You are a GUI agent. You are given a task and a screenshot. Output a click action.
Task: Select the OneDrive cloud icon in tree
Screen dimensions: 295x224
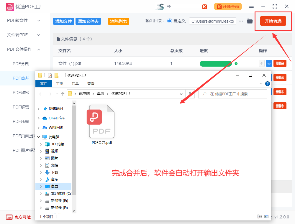click(x=45, y=118)
